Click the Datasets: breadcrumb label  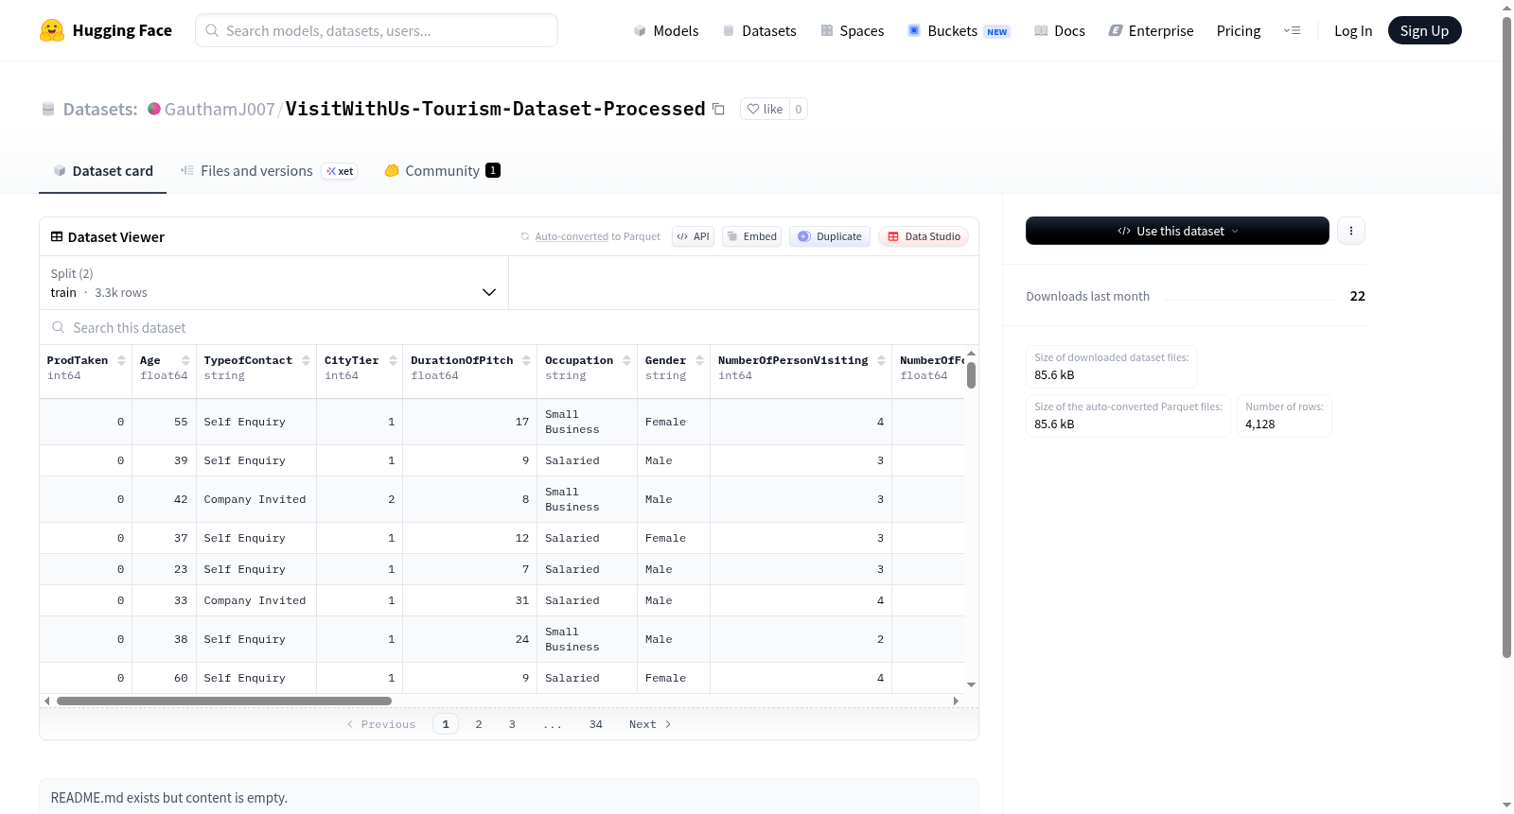(100, 109)
